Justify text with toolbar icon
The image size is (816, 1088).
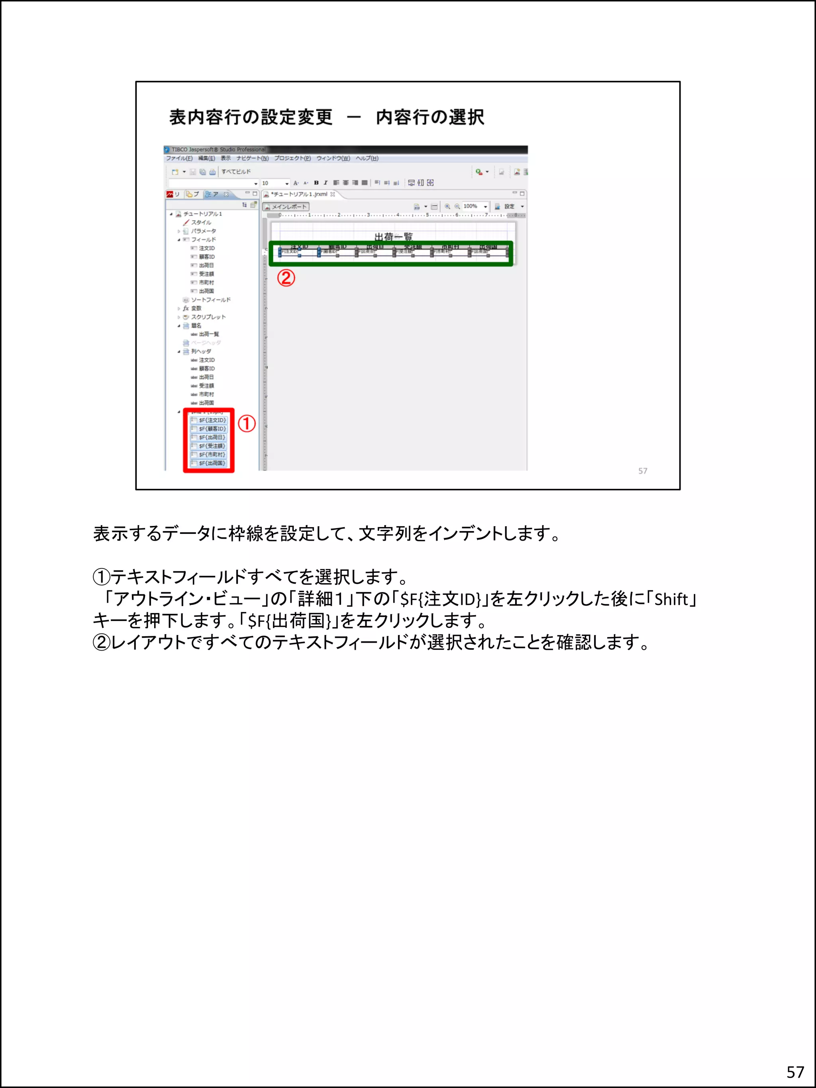pos(365,183)
